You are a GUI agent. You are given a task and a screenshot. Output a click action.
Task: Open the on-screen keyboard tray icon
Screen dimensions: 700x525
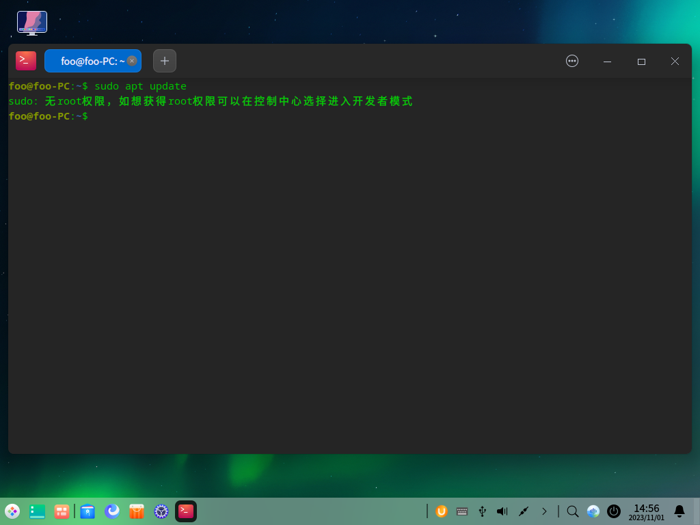[x=462, y=511]
